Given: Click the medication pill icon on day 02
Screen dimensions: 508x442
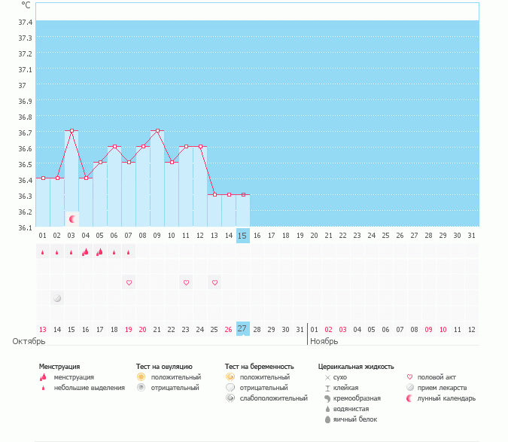Looking at the screenshot, I should point(57,298).
